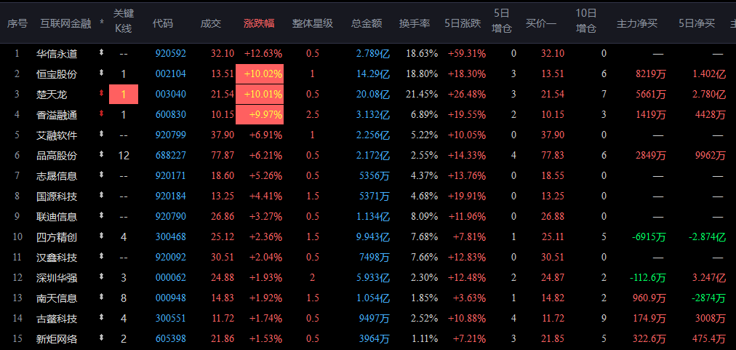Select the stock name 志晟信息
This screenshot has width=736, height=350.
(57, 176)
